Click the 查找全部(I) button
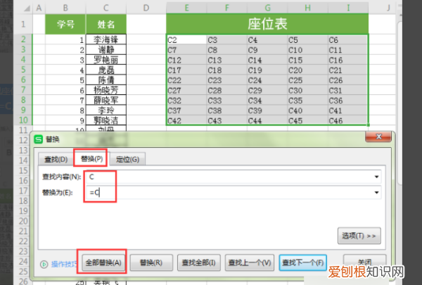The image size is (422, 285). coord(199,262)
